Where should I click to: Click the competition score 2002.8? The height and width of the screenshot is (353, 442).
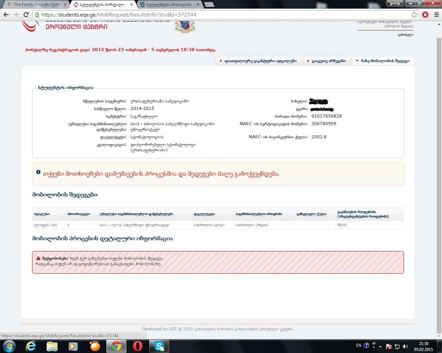tap(319, 137)
